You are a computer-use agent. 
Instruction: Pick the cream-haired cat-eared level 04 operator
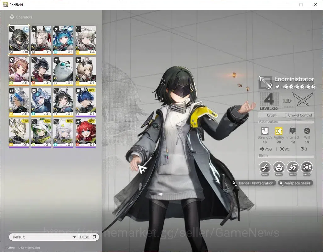pyautogui.click(x=86, y=40)
